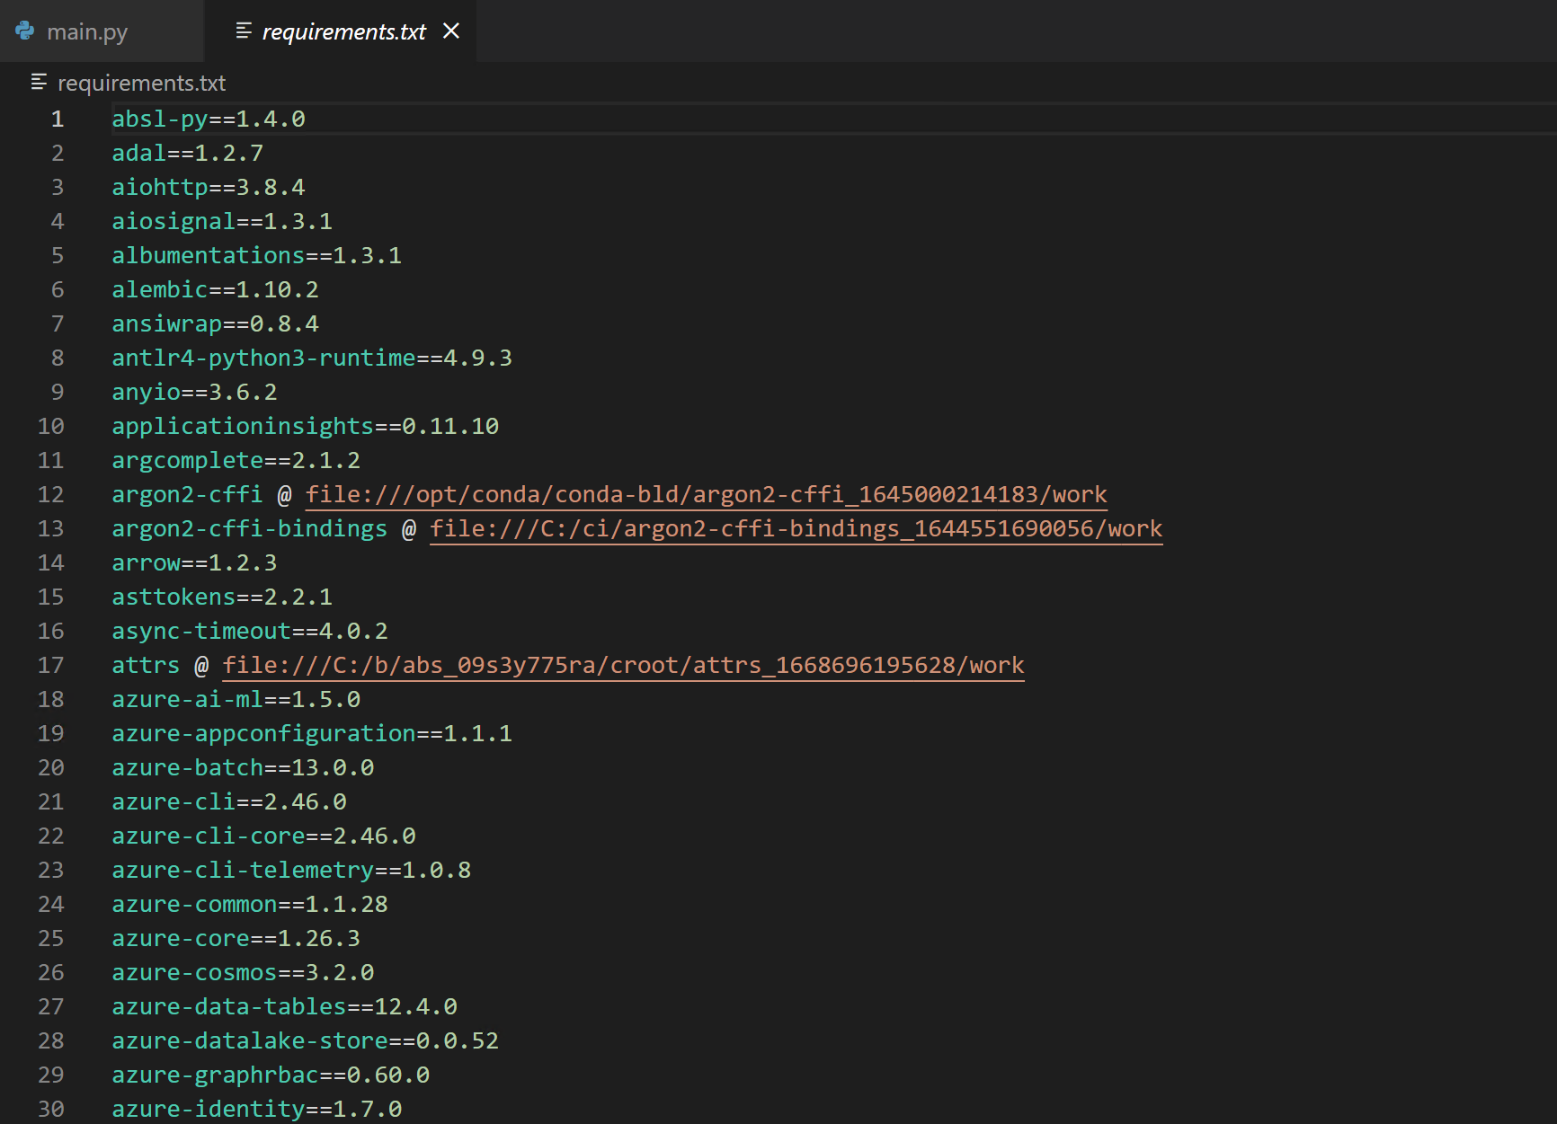1557x1124 pixels.
Task: Click the azure-cli-core==2.46.0 line
Action: tap(264, 836)
